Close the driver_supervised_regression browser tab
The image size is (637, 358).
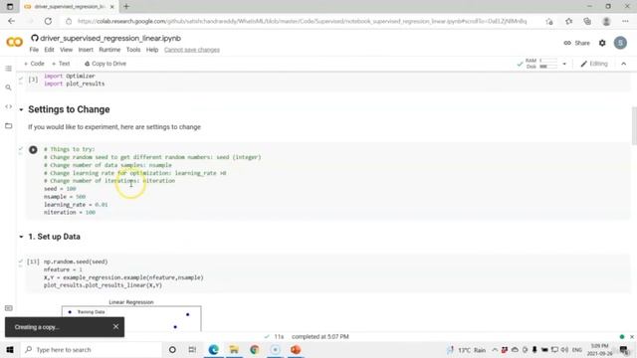pyautogui.click(x=112, y=7)
